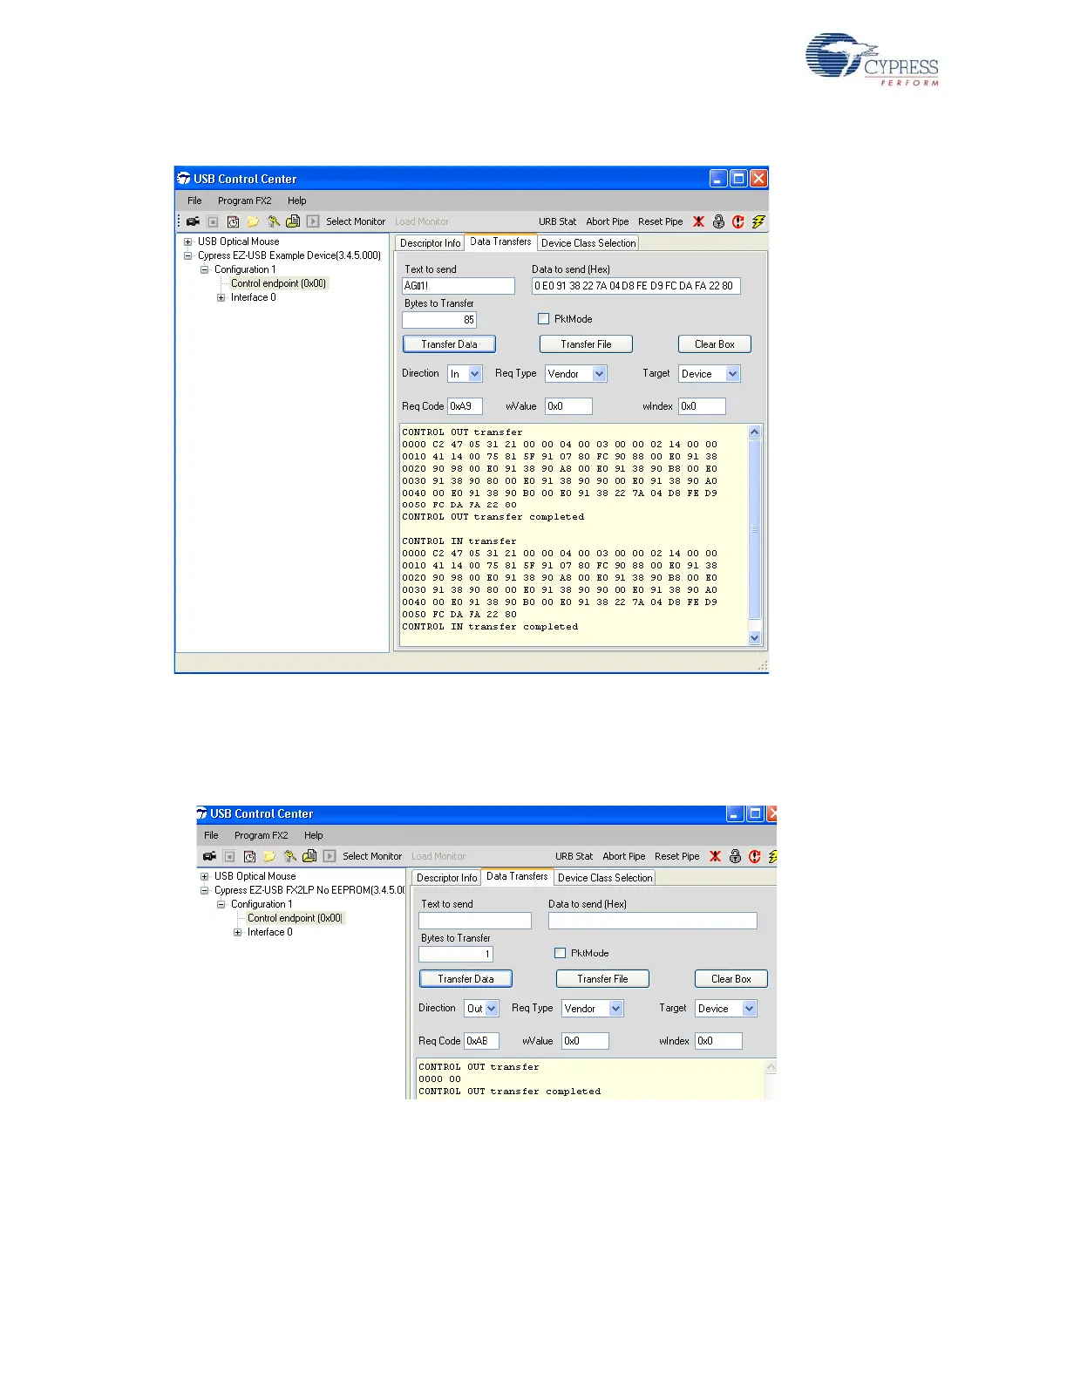Switch to Device Class Selection tab, Example Device window

(588, 243)
